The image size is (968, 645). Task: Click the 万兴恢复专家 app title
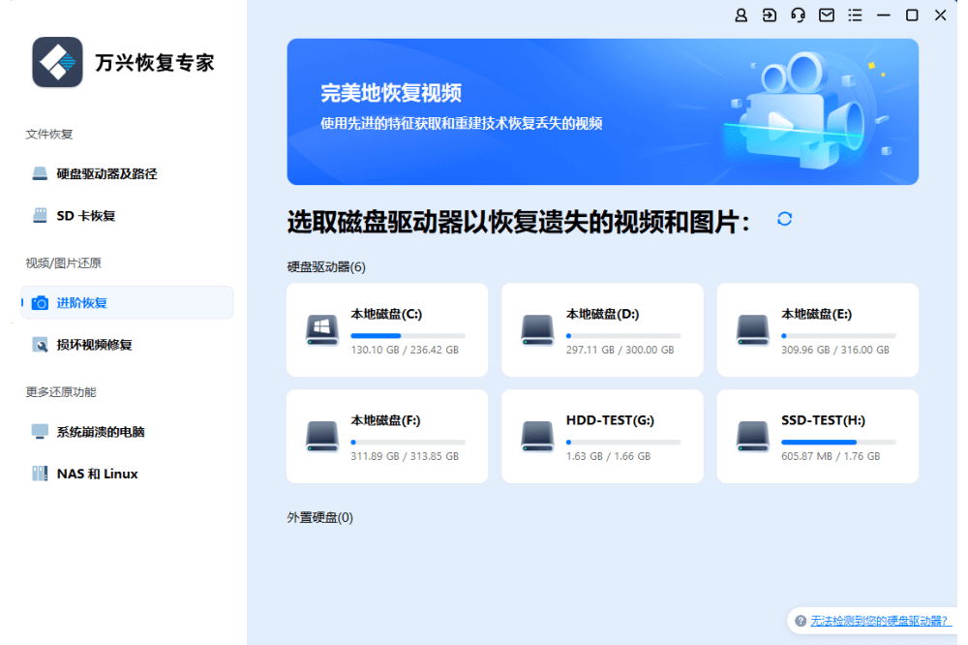(x=155, y=62)
